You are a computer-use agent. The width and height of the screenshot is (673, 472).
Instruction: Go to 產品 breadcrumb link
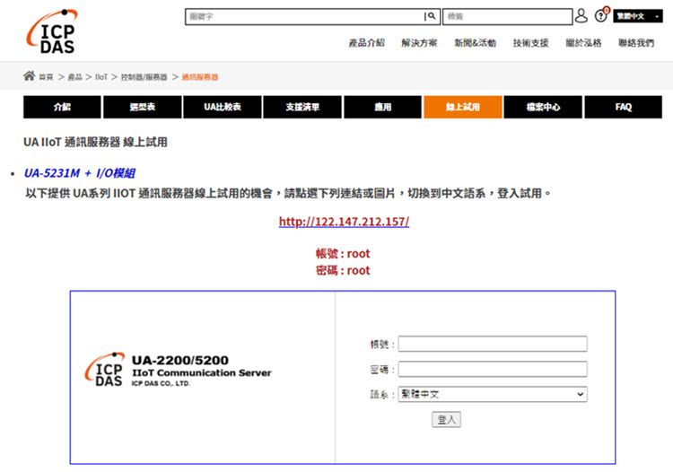(74, 77)
